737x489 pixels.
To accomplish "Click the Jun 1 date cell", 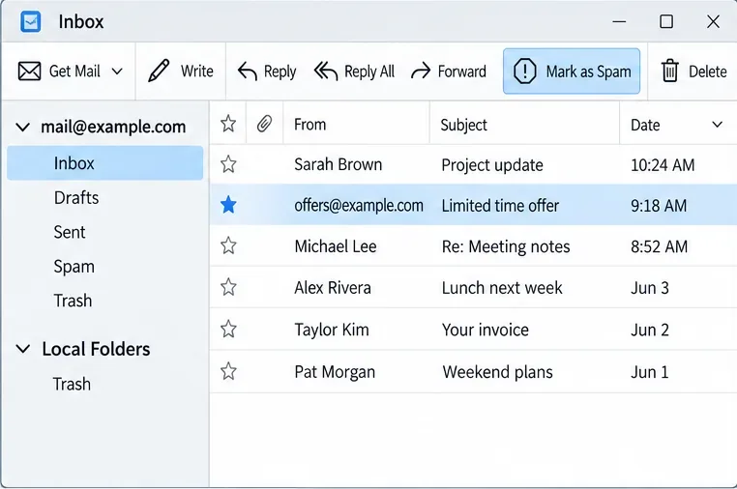I will (649, 372).
